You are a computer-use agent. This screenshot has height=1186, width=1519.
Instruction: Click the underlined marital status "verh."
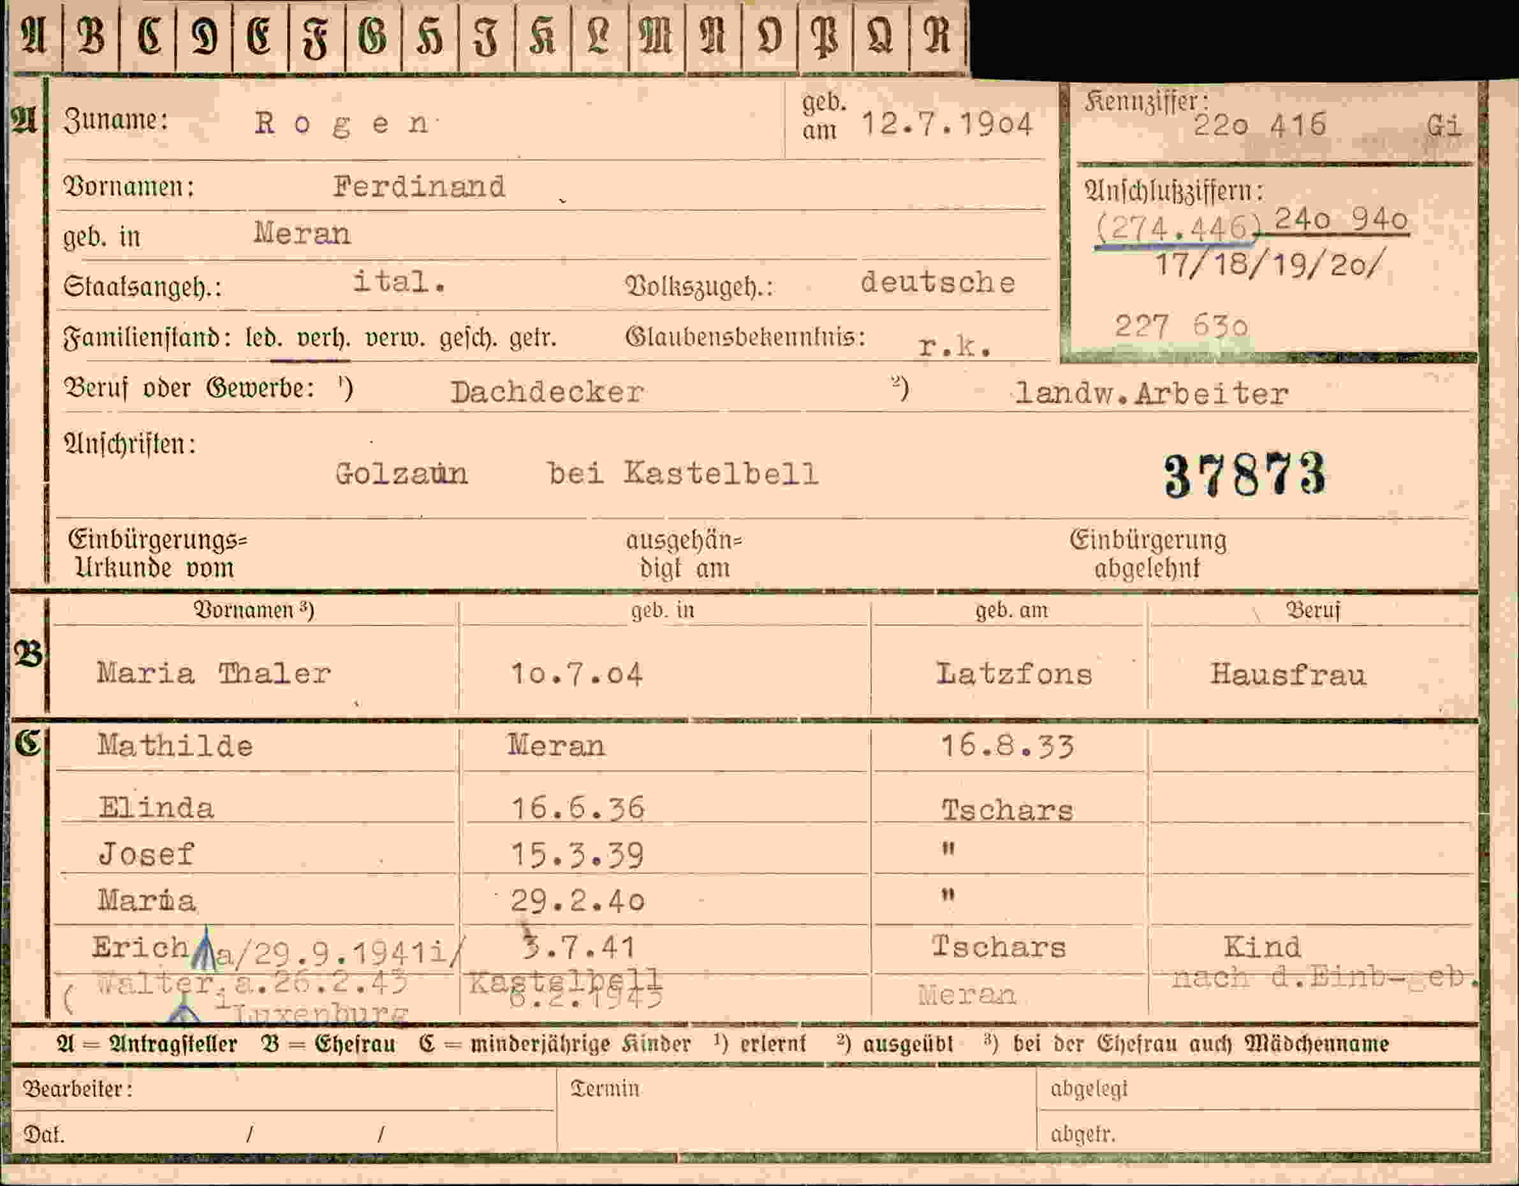(323, 339)
